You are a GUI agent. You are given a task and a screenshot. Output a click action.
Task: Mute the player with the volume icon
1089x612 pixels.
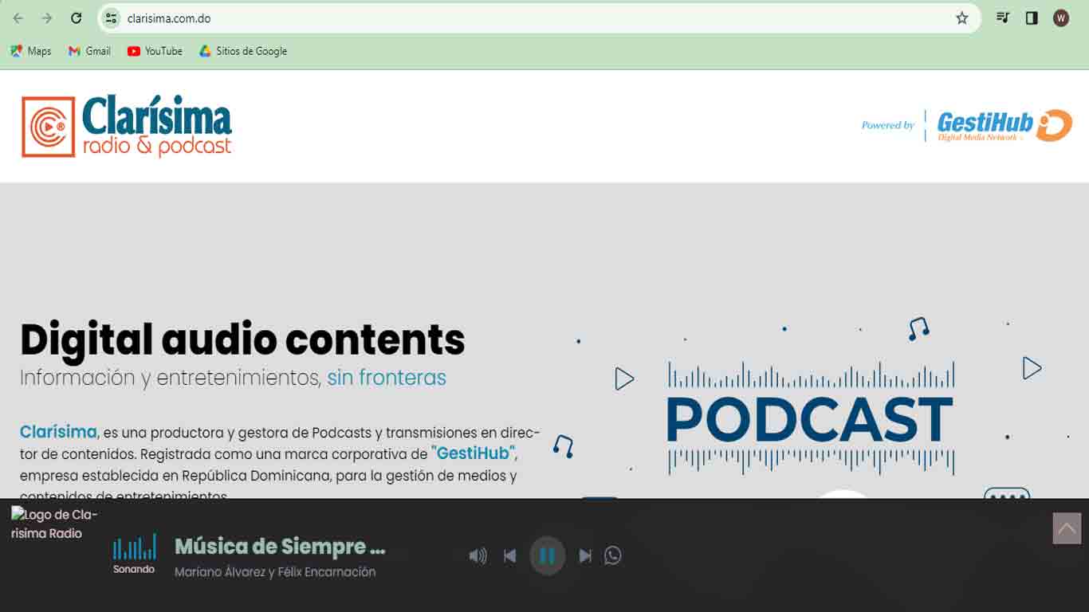478,556
